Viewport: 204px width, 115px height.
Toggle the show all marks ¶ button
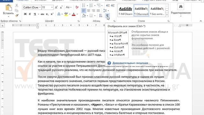click(107, 16)
